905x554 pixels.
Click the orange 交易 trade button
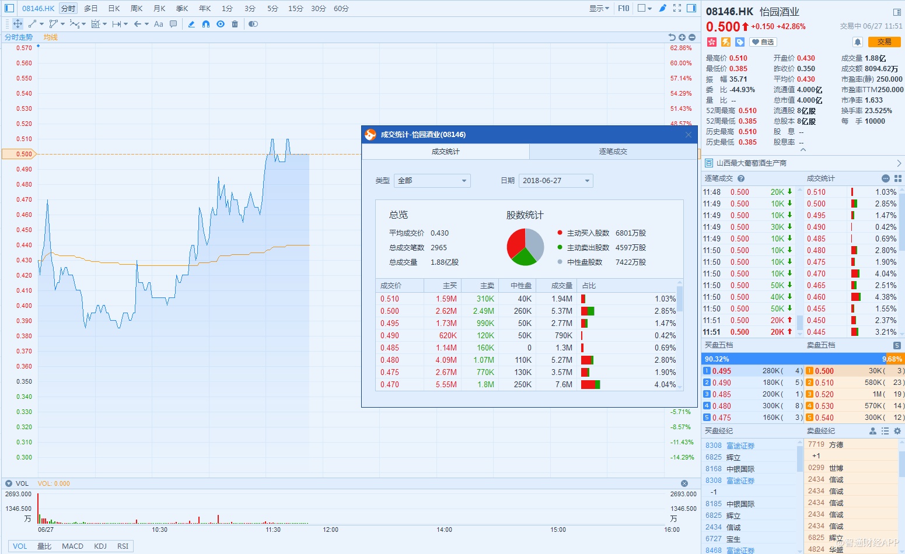pyautogui.click(x=884, y=42)
